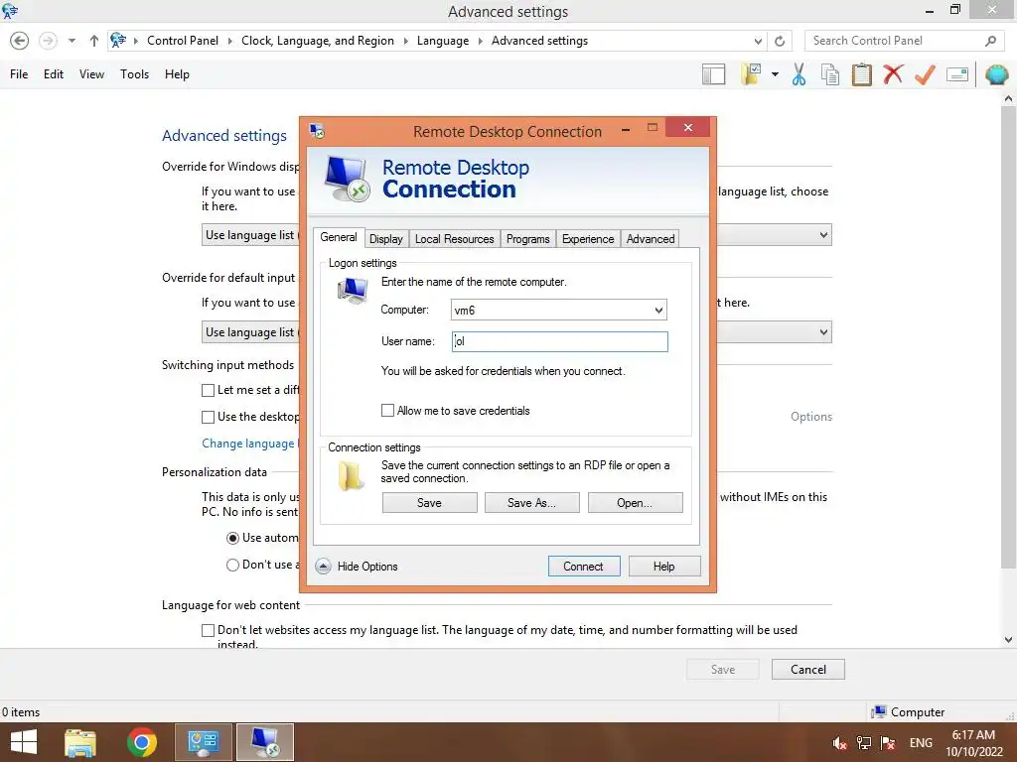This screenshot has width=1017, height=762.
Task: Open the recent locations dropdown arrow
Action: 72,41
